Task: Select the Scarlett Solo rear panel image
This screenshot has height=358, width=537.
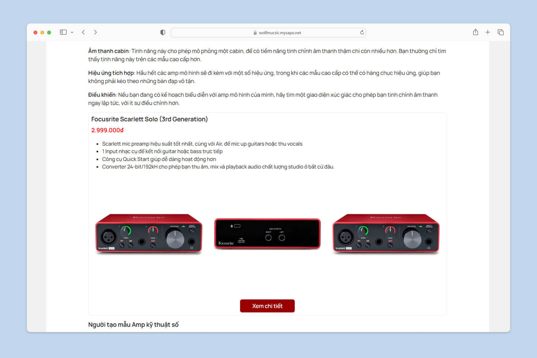Action: 267,233
